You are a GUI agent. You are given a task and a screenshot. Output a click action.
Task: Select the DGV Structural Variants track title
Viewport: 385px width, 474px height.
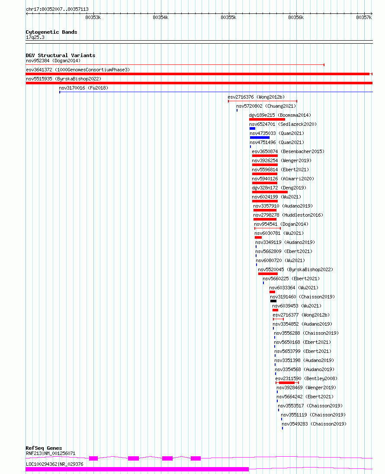click(61, 55)
